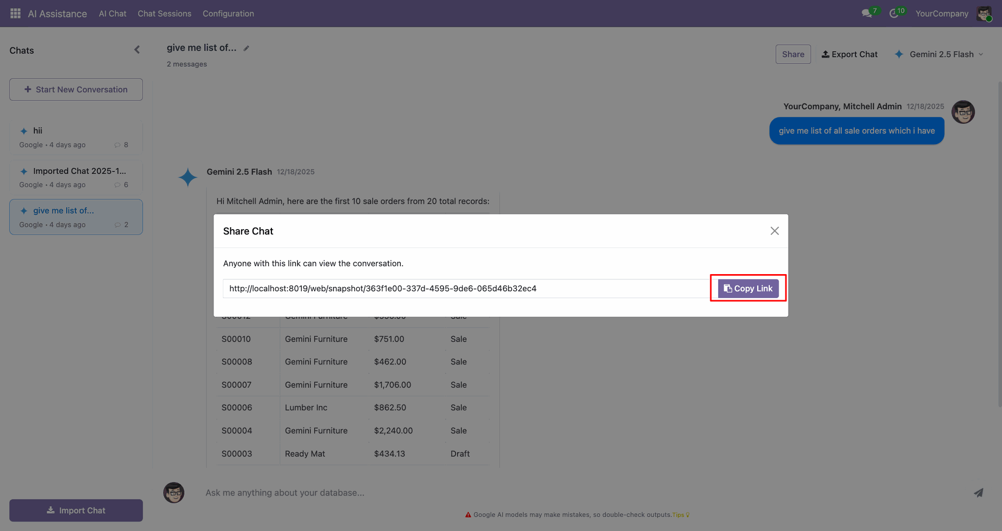Open the Chat Sessions menu
This screenshot has width=1002, height=531.
pos(164,14)
